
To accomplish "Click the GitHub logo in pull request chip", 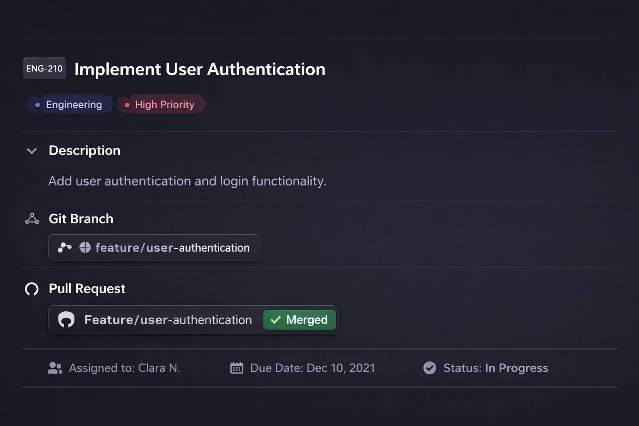I will coord(66,319).
